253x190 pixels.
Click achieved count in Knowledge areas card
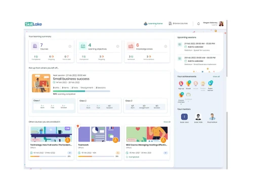[x=131, y=58]
